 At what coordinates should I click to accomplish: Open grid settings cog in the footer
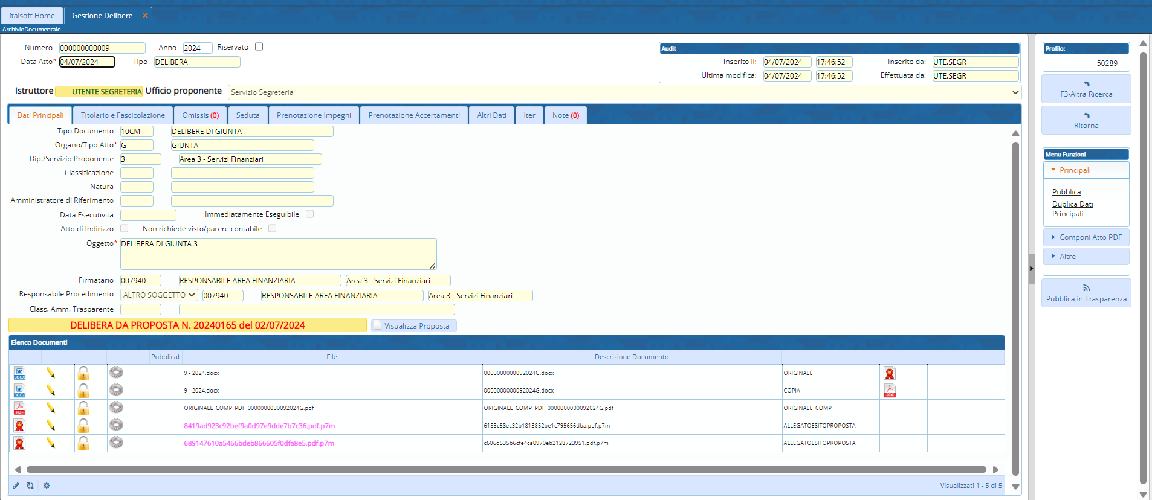point(47,486)
